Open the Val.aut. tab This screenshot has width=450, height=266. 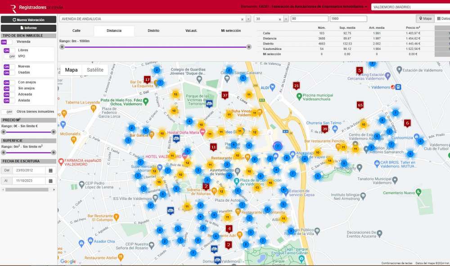point(191,31)
